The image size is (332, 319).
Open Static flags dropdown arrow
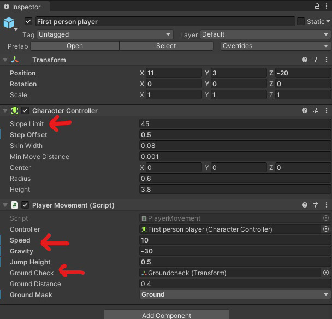coord(328,21)
